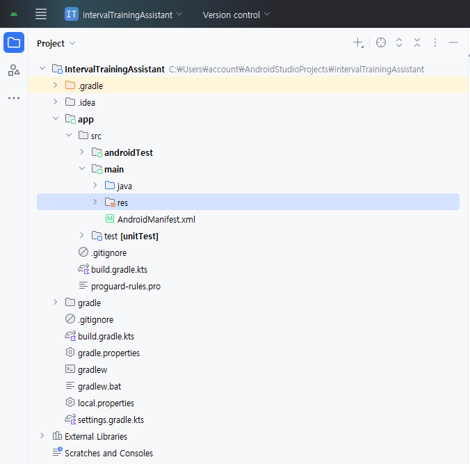Select app's build.gradle.kts file
The height and width of the screenshot is (464, 470).
click(119, 270)
